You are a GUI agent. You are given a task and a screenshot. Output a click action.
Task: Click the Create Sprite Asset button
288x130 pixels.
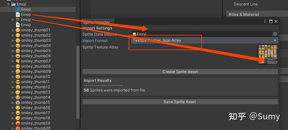(x=180, y=72)
